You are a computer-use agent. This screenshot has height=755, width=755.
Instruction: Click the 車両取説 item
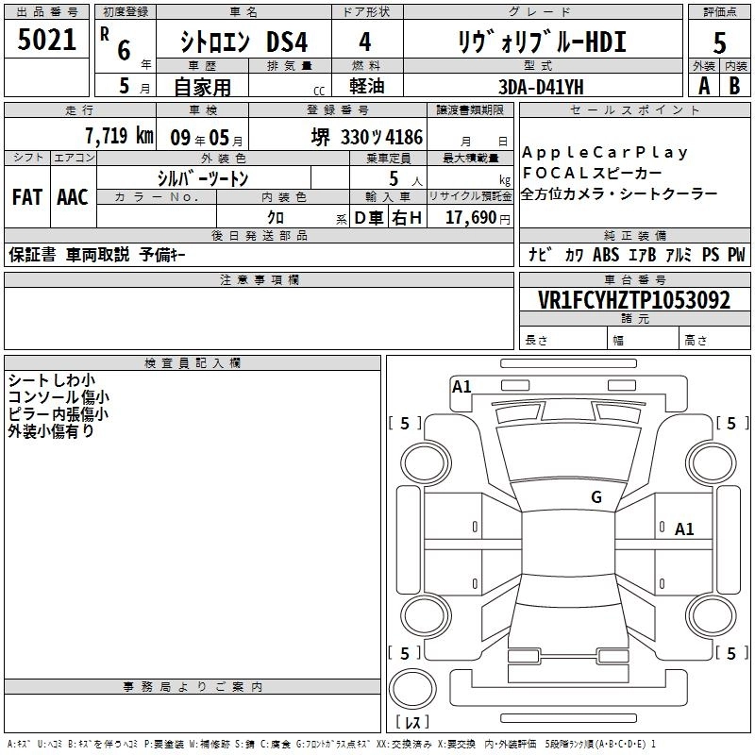pyautogui.click(x=98, y=254)
